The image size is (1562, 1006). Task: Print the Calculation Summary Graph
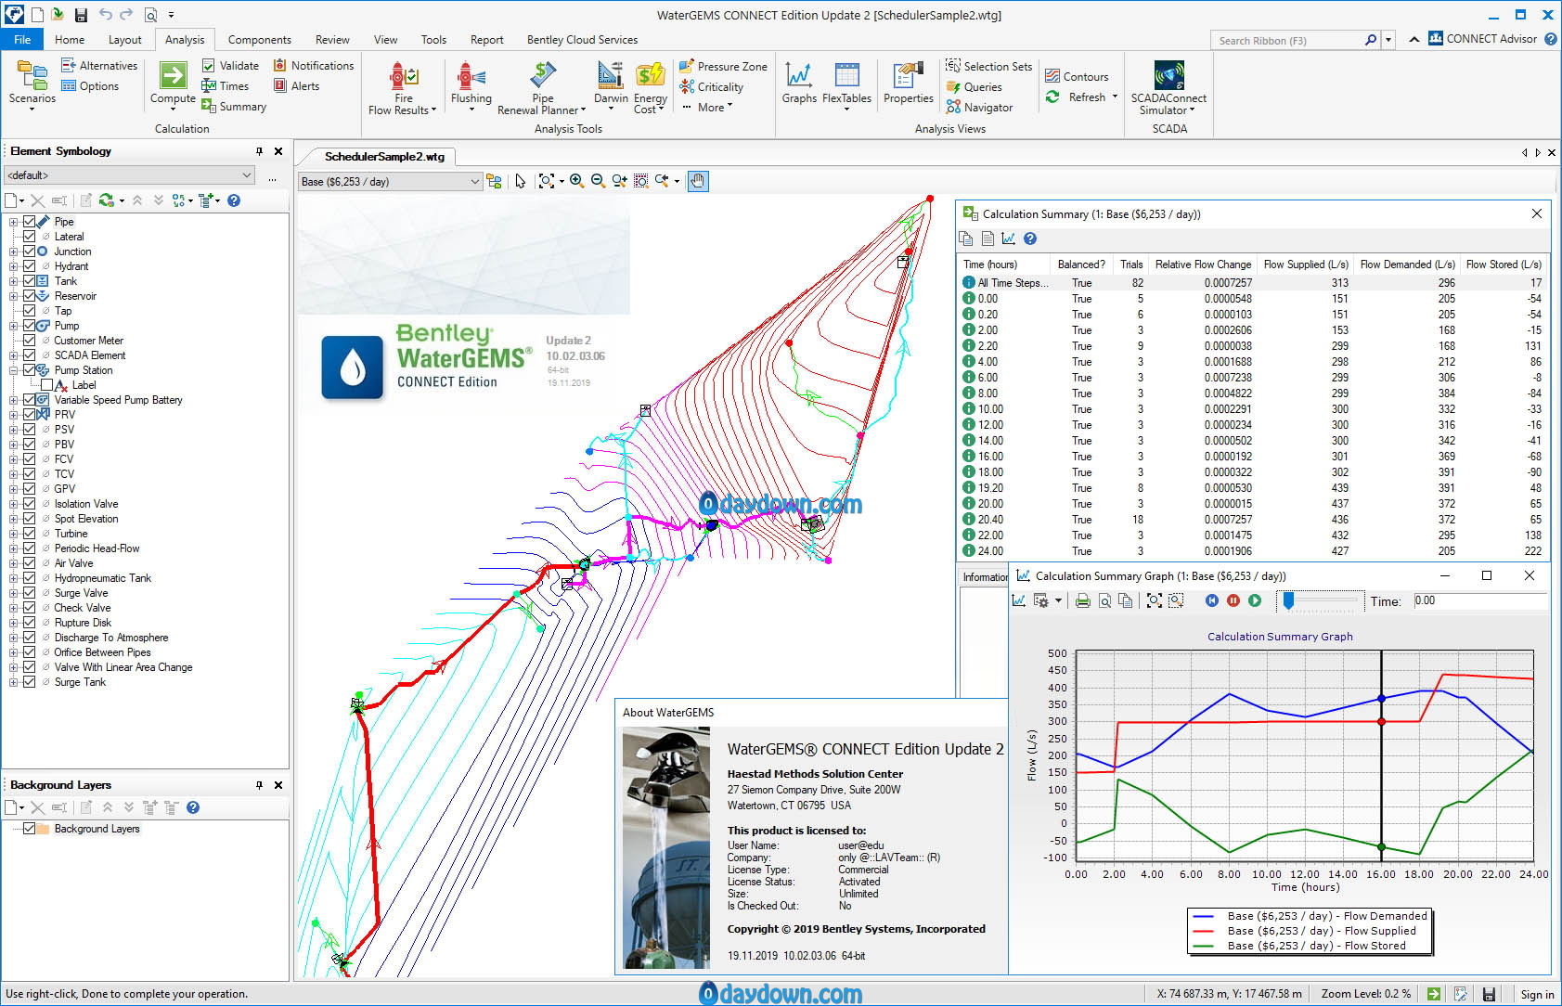click(x=1082, y=601)
